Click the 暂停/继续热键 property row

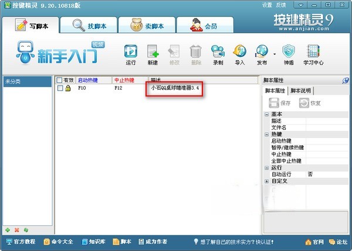click(309, 148)
